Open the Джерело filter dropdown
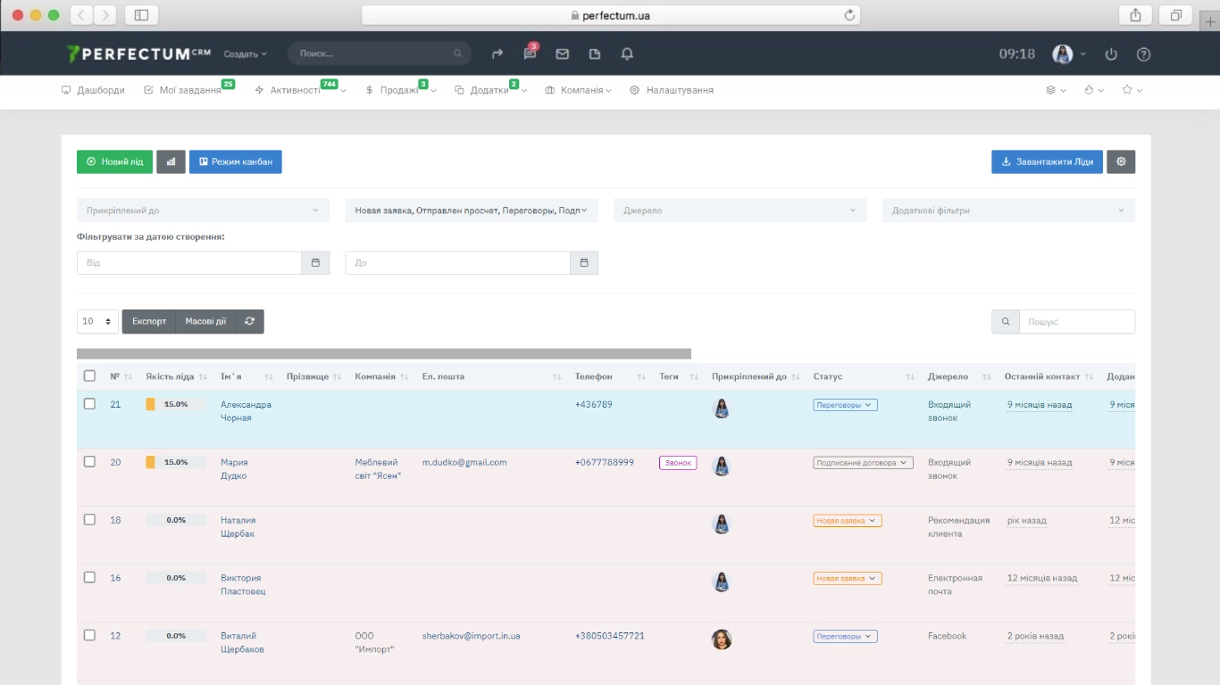The image size is (1220, 685). coord(740,210)
